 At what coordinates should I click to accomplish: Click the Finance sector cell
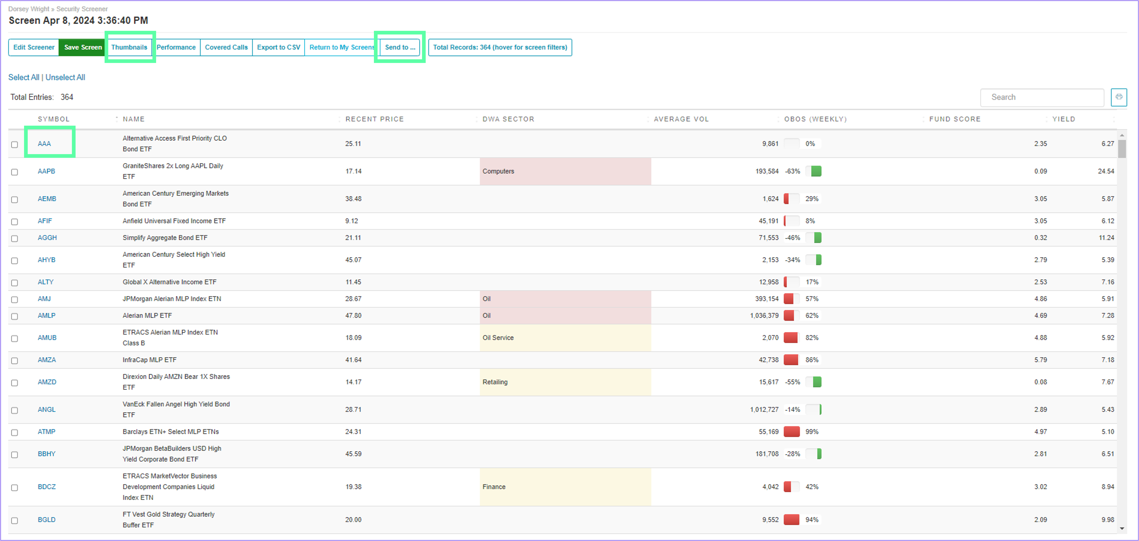pyautogui.click(x=565, y=487)
